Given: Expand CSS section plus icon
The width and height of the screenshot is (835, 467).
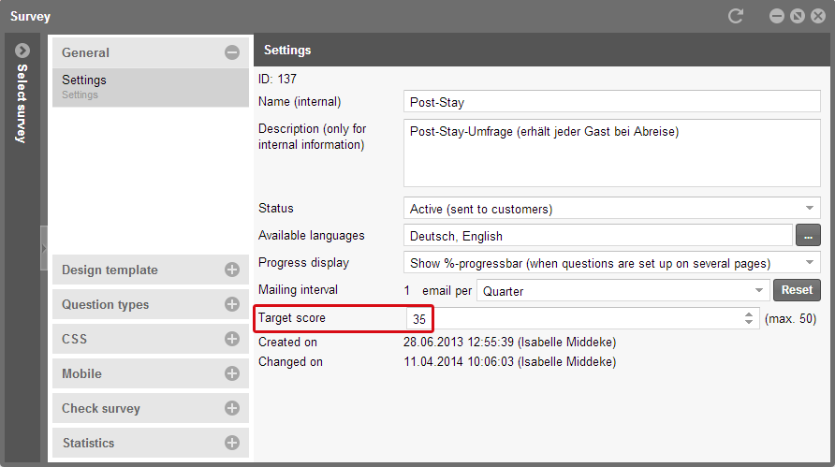Looking at the screenshot, I should coord(231,339).
